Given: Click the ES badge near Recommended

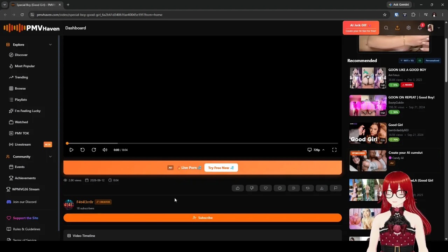Looking at the screenshot, I should pyautogui.click(x=420, y=61).
